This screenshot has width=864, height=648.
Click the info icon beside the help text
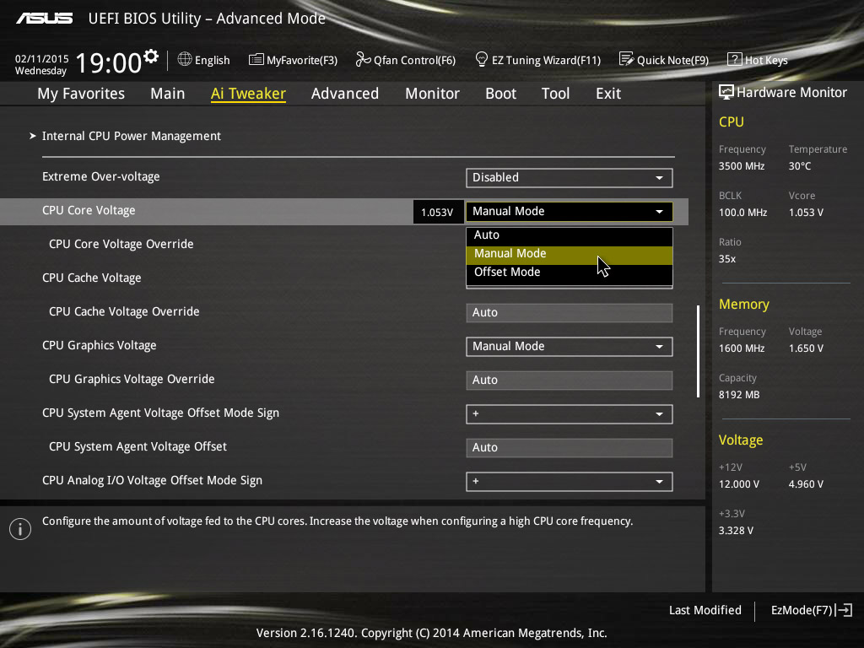20,529
